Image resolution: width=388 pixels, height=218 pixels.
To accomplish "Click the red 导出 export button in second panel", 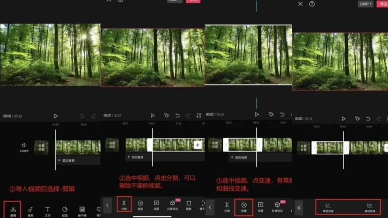I will tap(193, 1).
